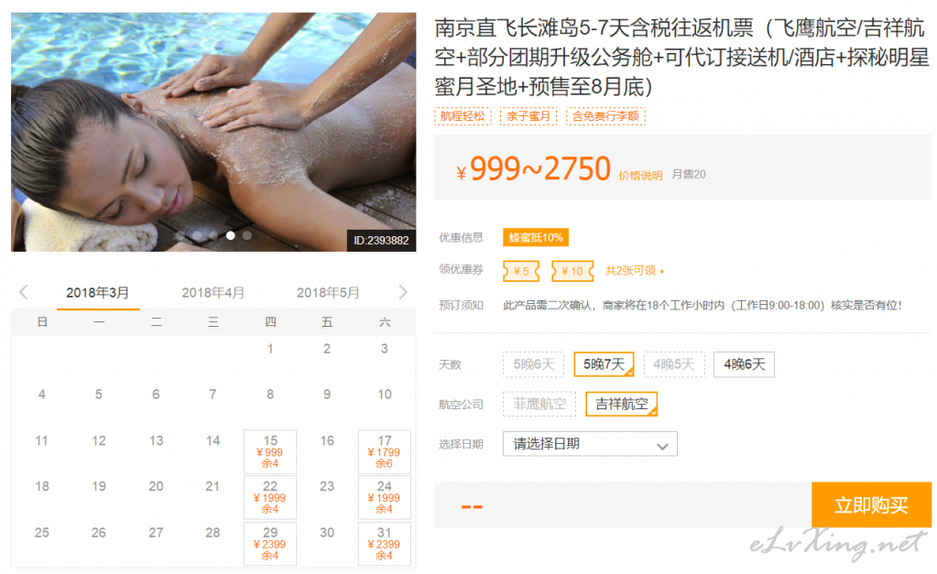Pick March 31 priced ¥2399
Image resolution: width=937 pixels, height=574 pixels.
point(385,544)
